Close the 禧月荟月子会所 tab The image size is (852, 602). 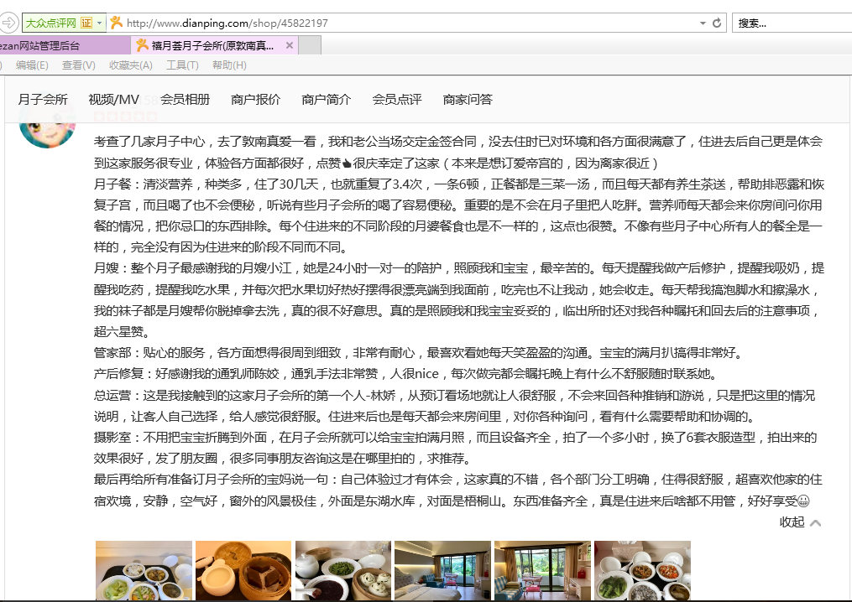tap(290, 46)
